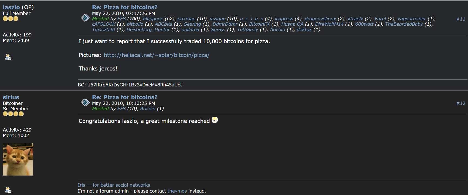Open TheBeardedBaby's profile from the merit list
The image size is (468, 195).
coord(404,24)
